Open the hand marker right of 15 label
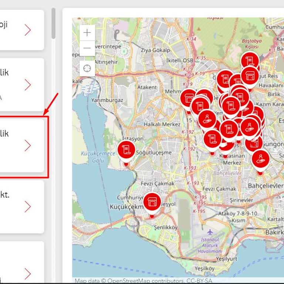Screen dimensions: 284x284 point(207,119)
